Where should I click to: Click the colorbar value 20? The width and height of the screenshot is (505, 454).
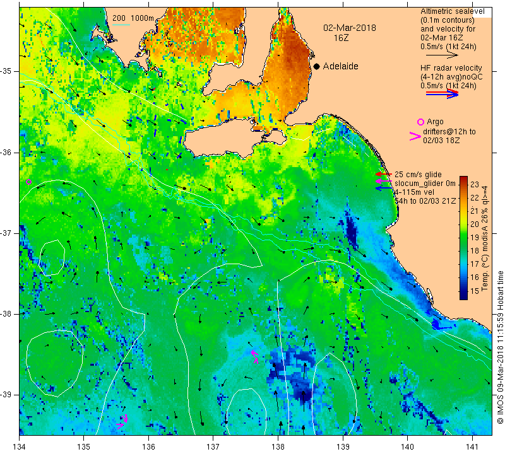tap(475, 224)
